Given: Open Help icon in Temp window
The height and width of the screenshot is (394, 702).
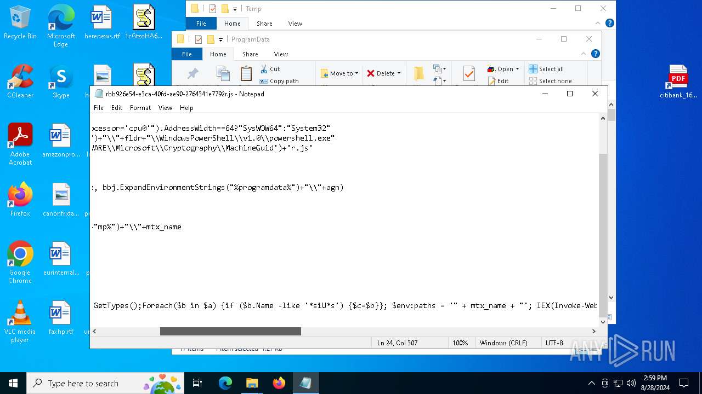Looking at the screenshot, I should 610,23.
